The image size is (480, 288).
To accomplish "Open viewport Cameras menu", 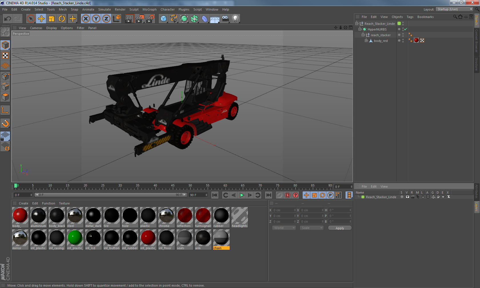I will [36, 28].
